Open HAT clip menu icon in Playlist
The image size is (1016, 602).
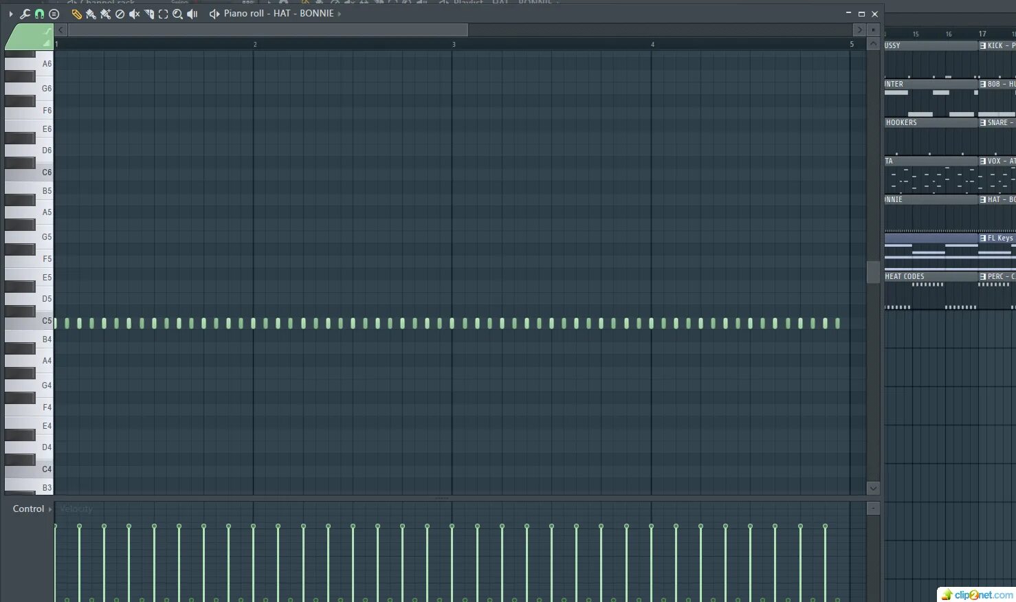[983, 199]
